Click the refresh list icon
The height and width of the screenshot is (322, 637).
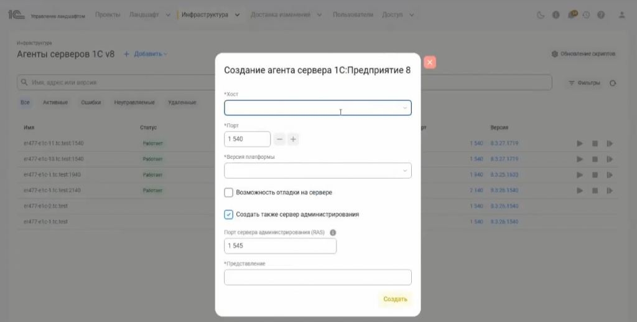tap(613, 83)
